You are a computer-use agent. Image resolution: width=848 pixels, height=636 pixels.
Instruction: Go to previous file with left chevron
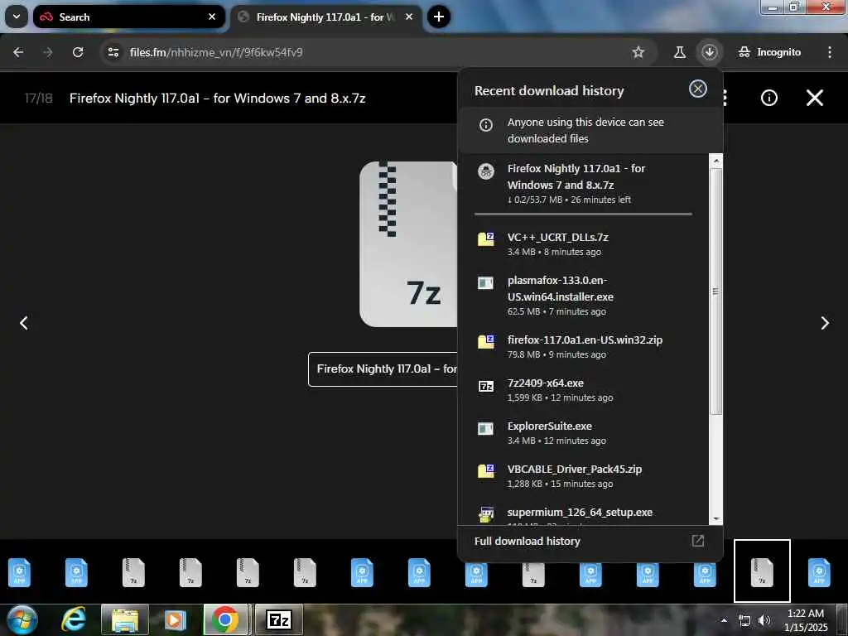coord(24,323)
